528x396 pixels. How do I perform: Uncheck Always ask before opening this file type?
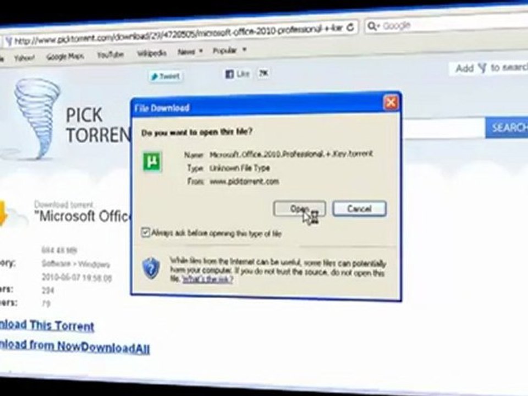click(145, 232)
